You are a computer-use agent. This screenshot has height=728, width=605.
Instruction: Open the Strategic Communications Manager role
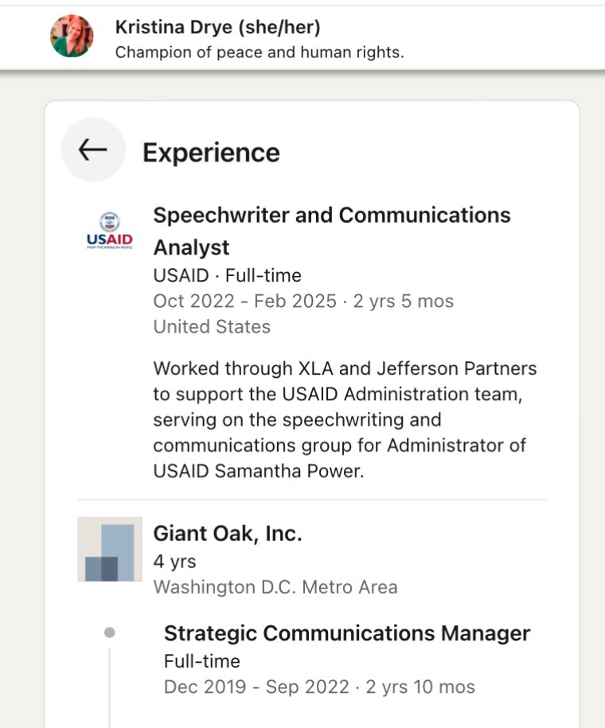click(346, 633)
